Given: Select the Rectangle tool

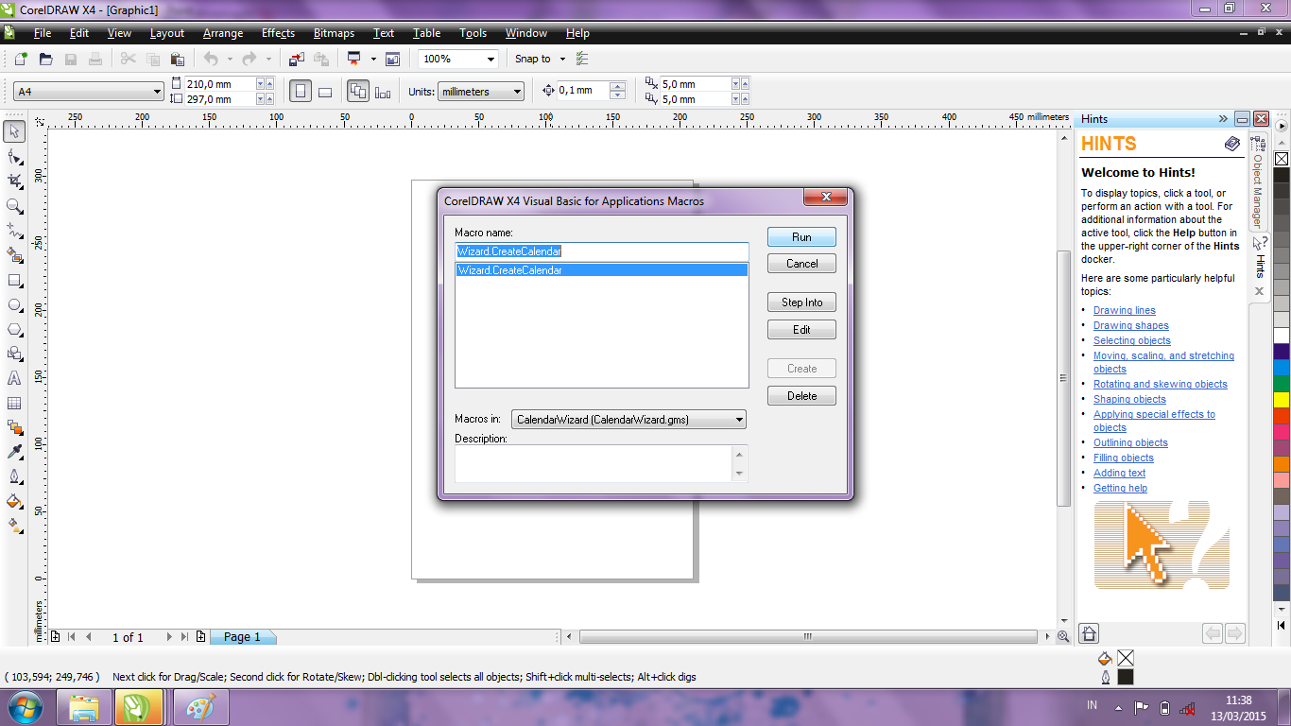Looking at the screenshot, I should [13, 280].
